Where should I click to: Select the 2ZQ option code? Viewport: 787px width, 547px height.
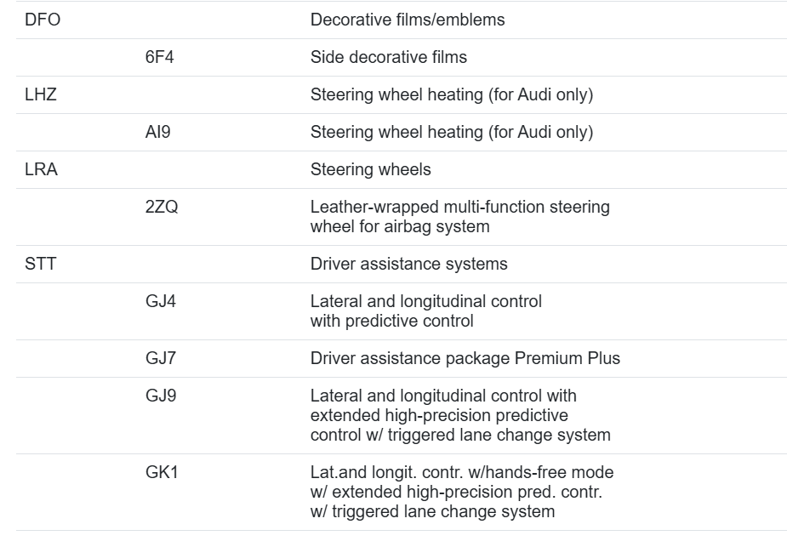pyautogui.click(x=162, y=207)
